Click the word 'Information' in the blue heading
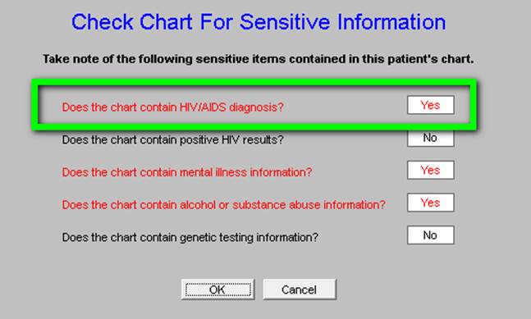 [391, 22]
